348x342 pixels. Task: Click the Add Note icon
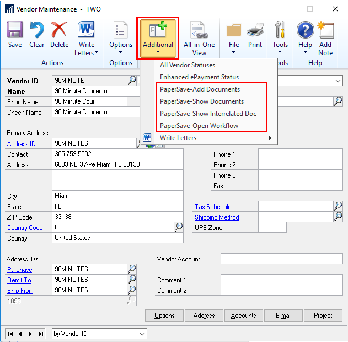pos(325,30)
